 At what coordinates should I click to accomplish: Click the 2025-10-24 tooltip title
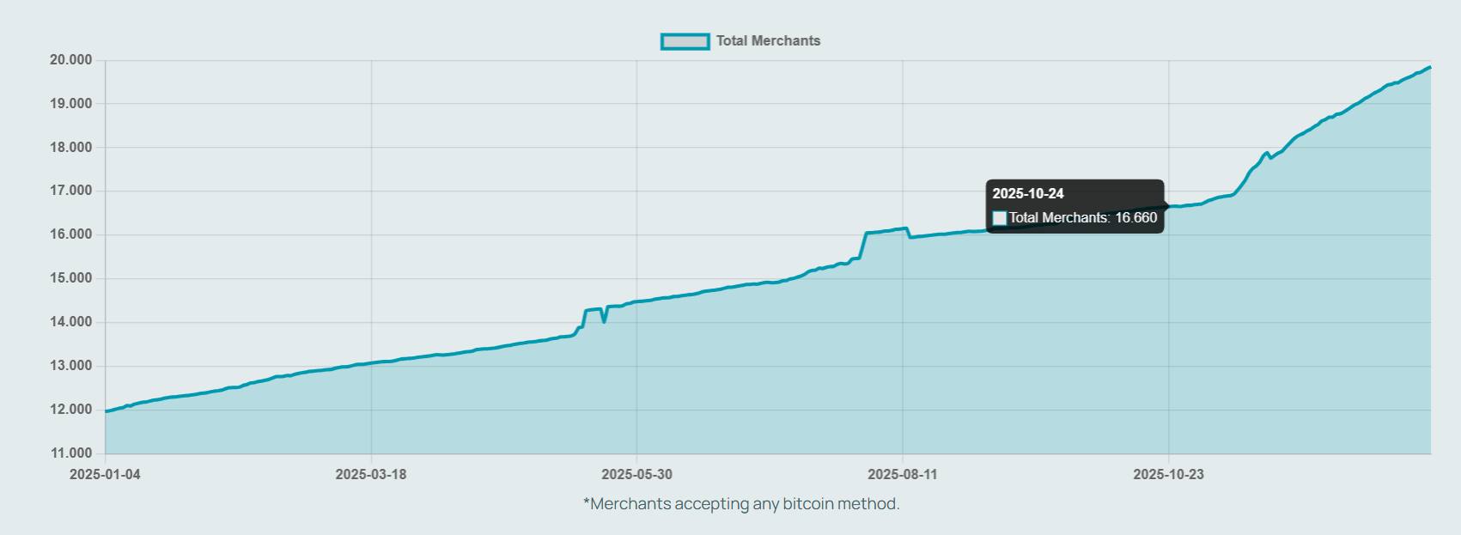1028,194
